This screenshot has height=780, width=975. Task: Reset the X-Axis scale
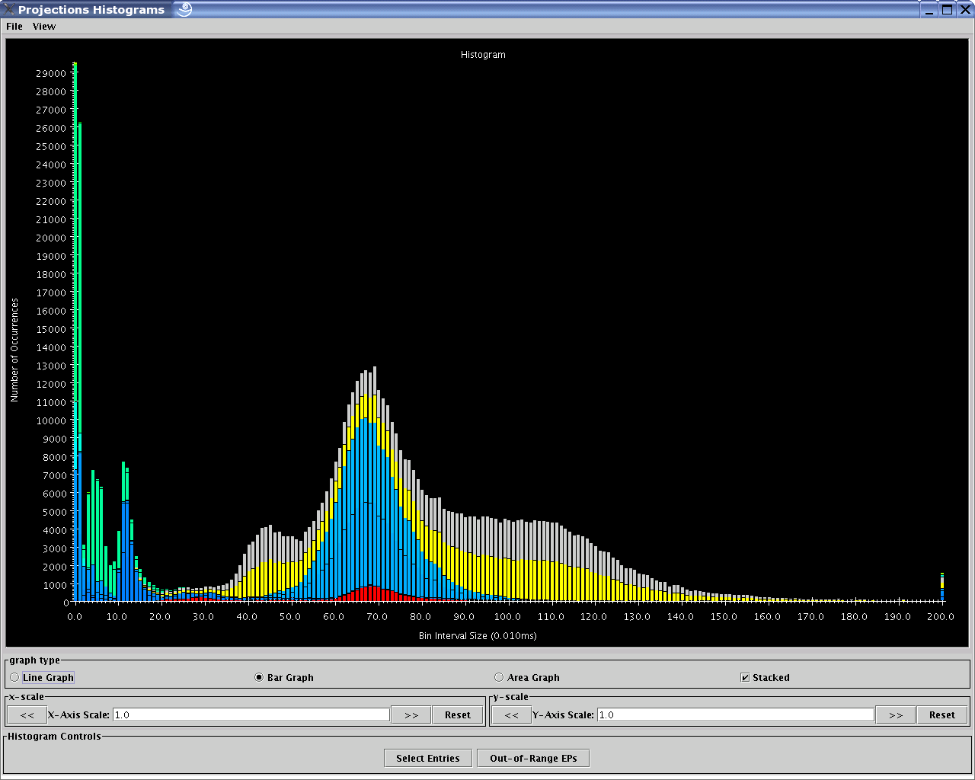pyautogui.click(x=458, y=714)
